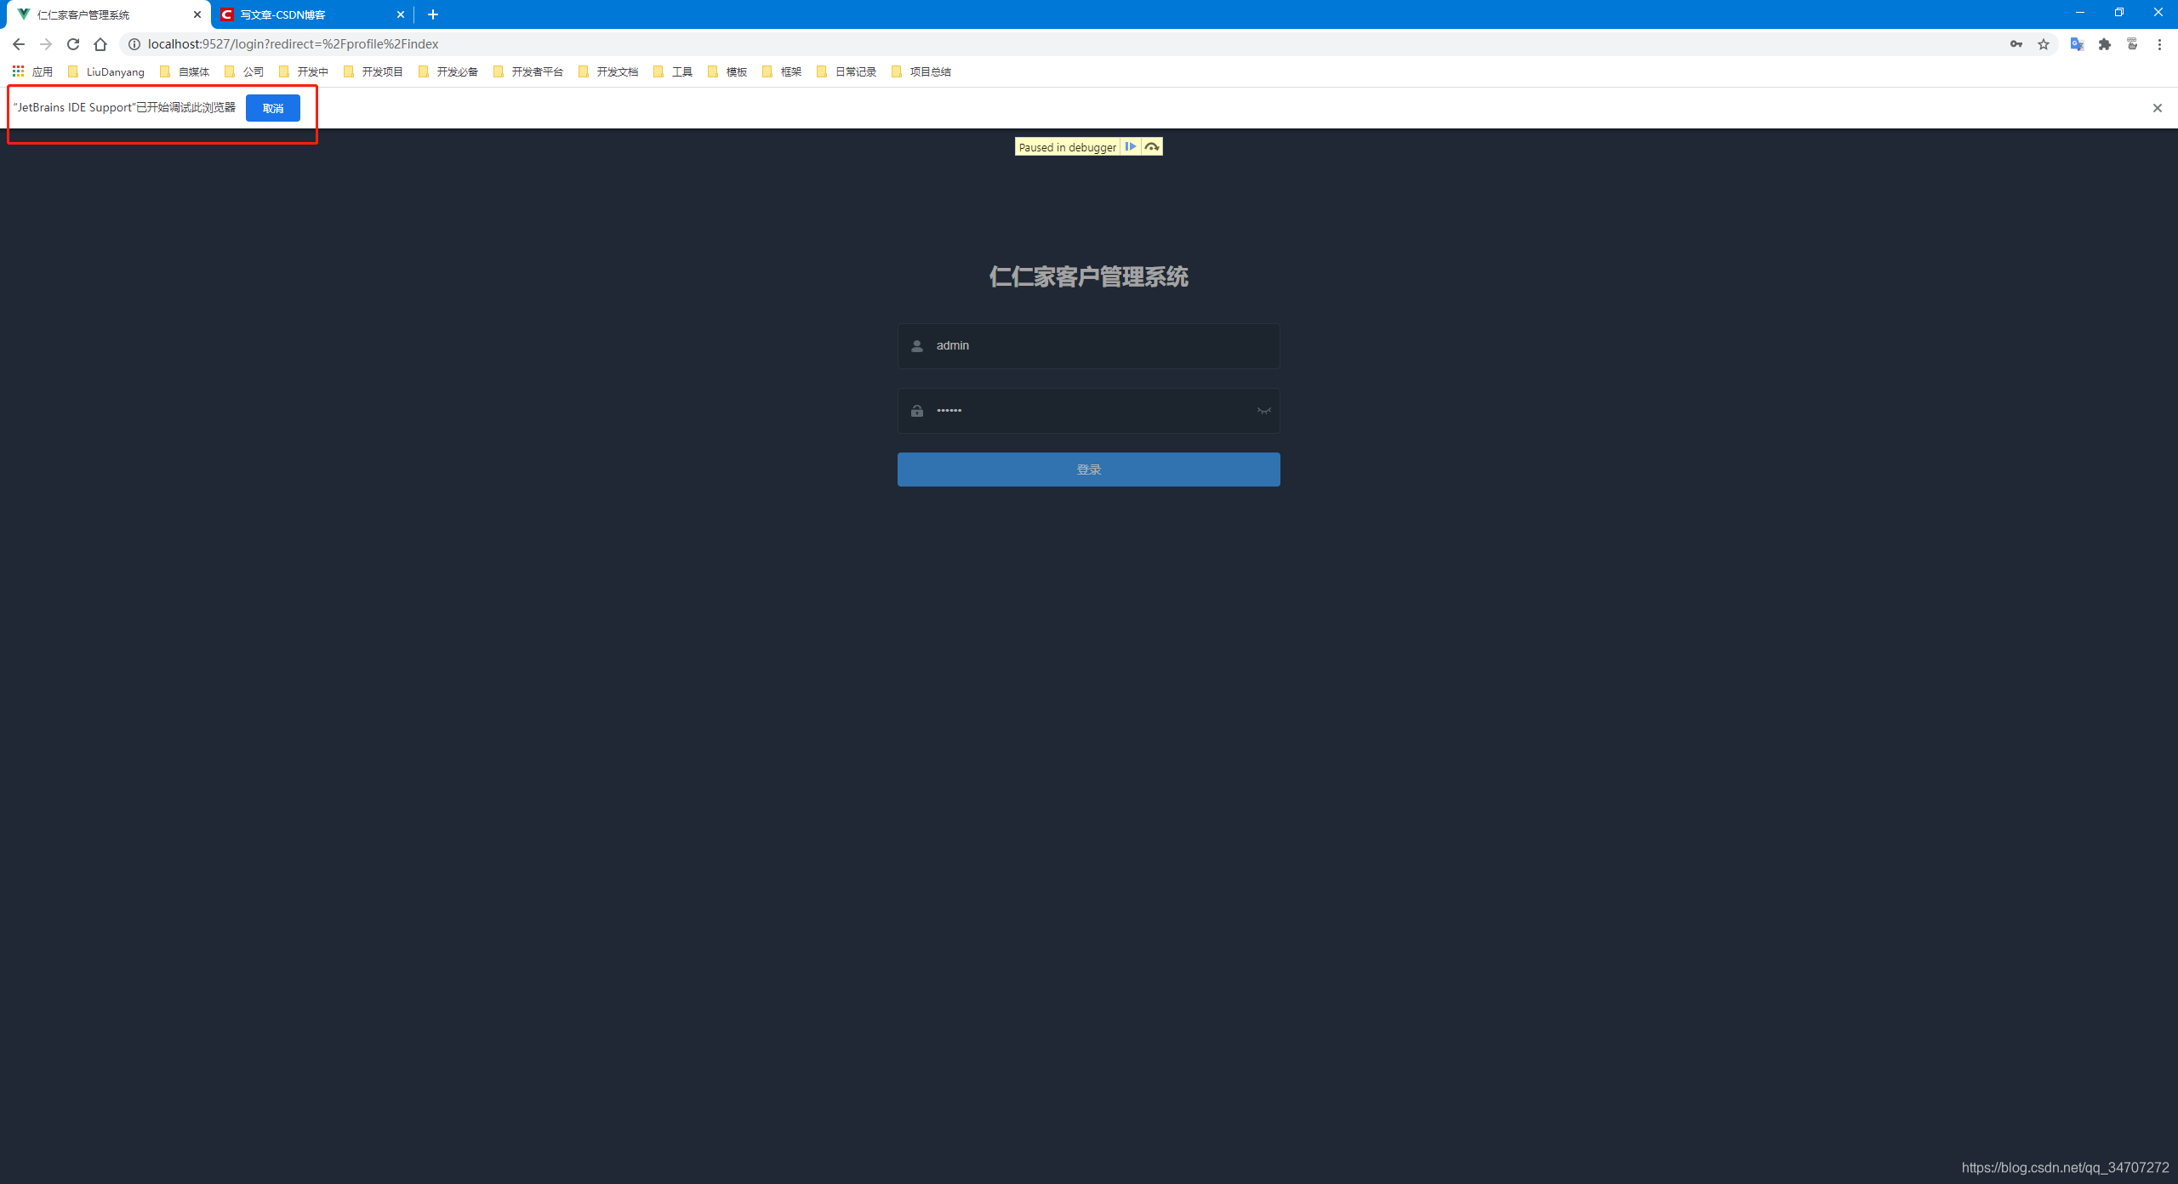Screen dimensions: 2178x1184
Task: Open the password manager key icon
Action: coord(2016,43)
